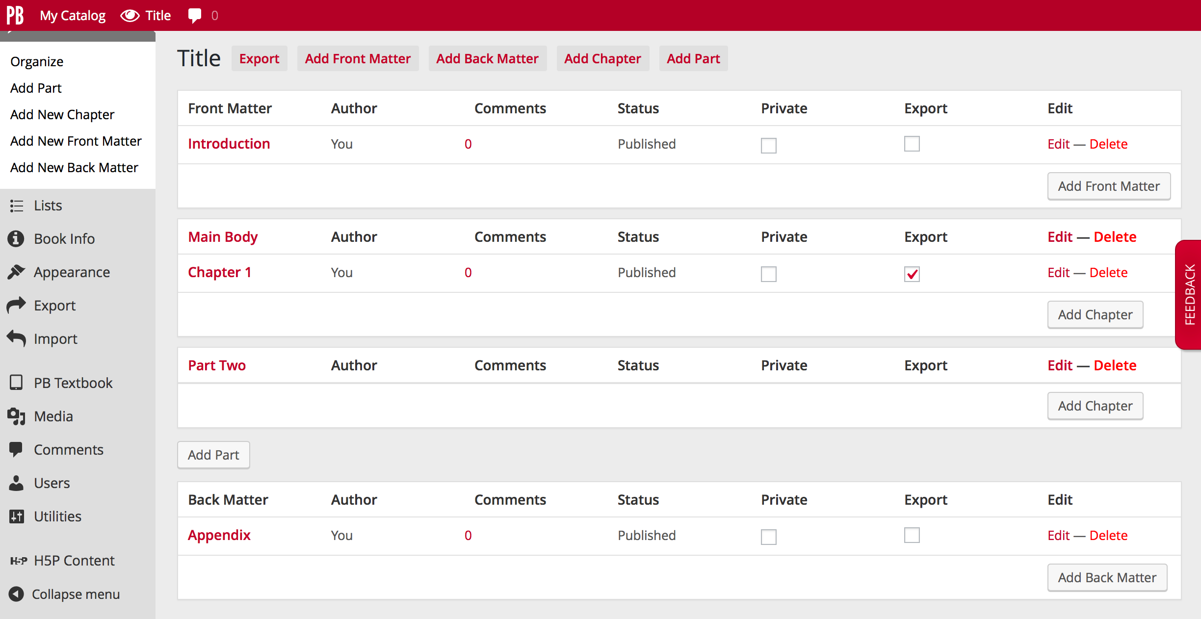This screenshot has width=1201, height=619.
Task: Click the H5P Content icon
Action: (19, 561)
